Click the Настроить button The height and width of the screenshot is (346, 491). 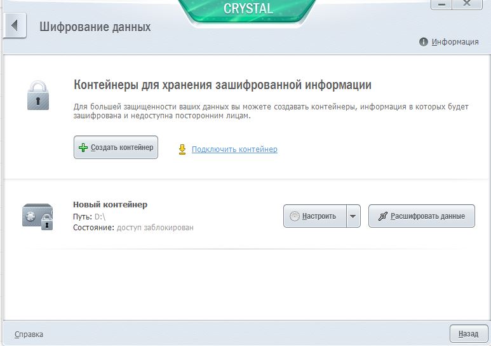click(315, 216)
